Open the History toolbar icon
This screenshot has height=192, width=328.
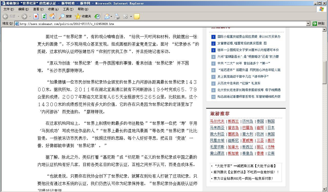point(97,16)
